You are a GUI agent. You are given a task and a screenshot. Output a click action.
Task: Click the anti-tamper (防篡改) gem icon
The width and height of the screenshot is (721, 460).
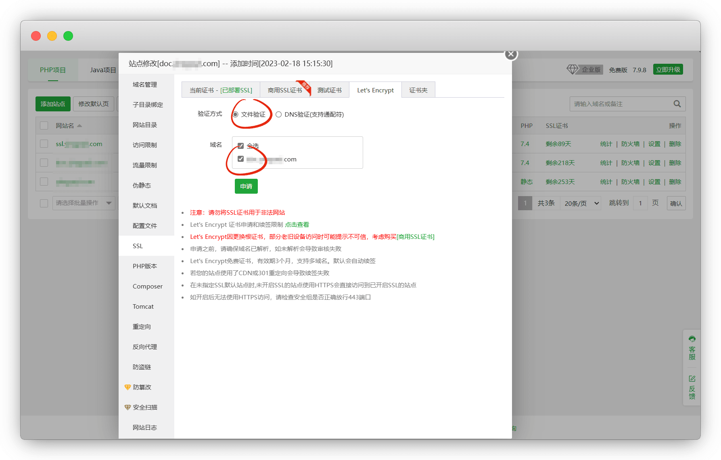coord(127,387)
